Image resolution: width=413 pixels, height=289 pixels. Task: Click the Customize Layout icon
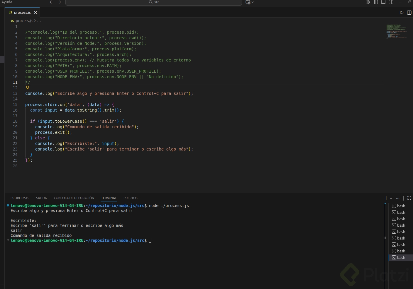click(x=368, y=2)
